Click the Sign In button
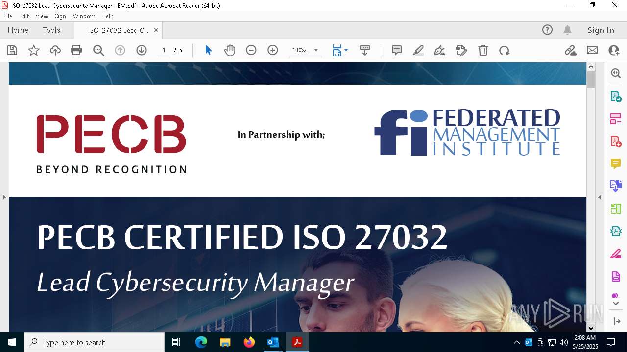This screenshot has height=352, width=627. click(x=601, y=30)
